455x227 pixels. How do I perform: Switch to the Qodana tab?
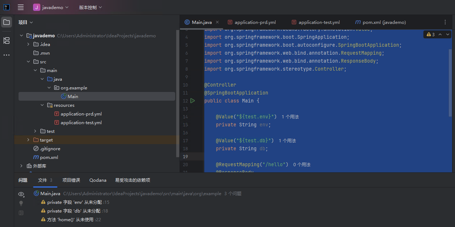coord(98,180)
